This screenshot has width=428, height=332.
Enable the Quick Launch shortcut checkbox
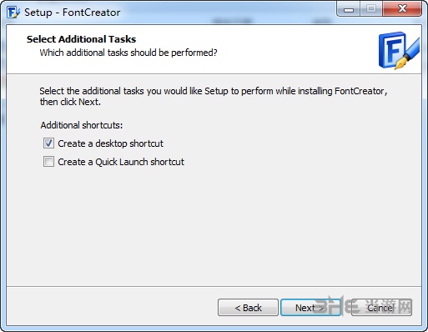[48, 162]
